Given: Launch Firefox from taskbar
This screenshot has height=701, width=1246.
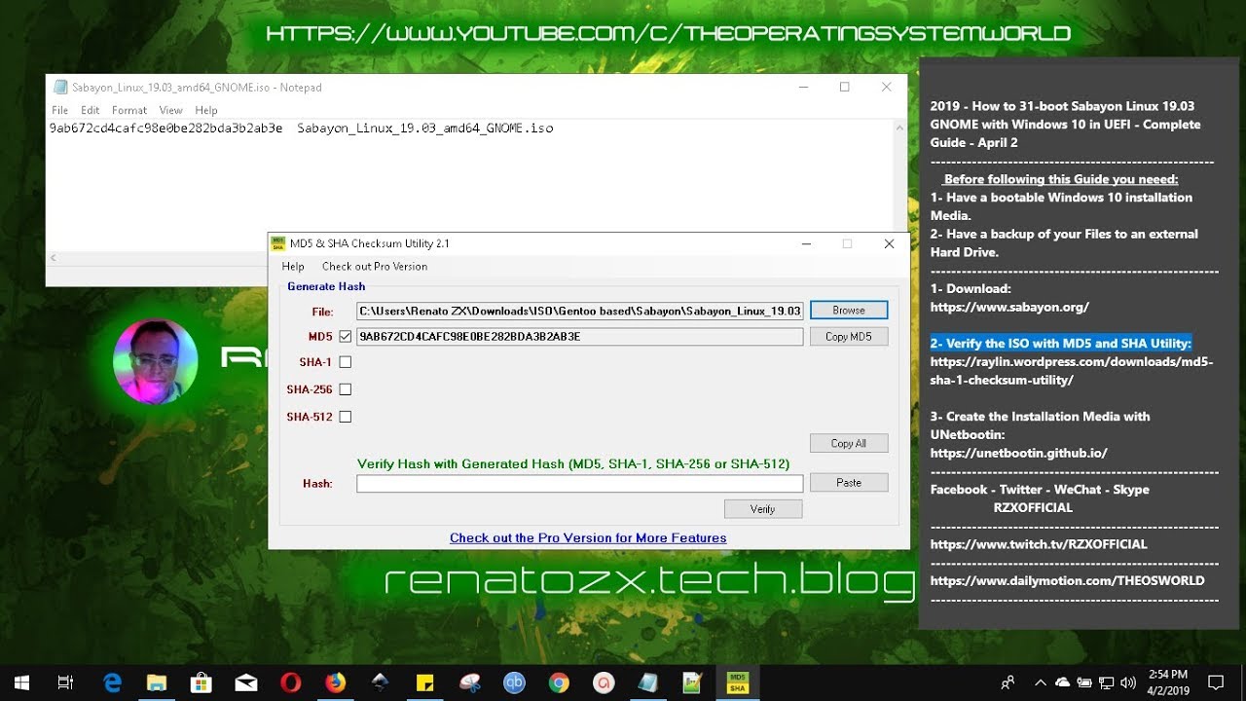Looking at the screenshot, I should [x=336, y=683].
